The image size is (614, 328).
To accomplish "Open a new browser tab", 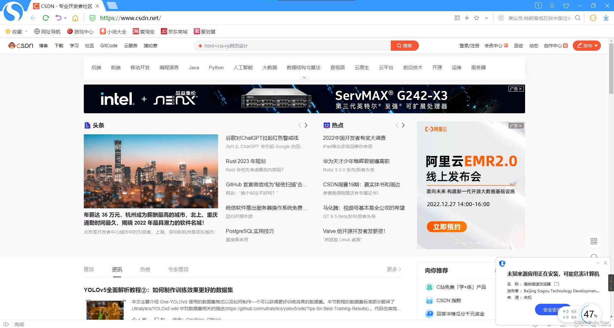I will coord(112,5).
